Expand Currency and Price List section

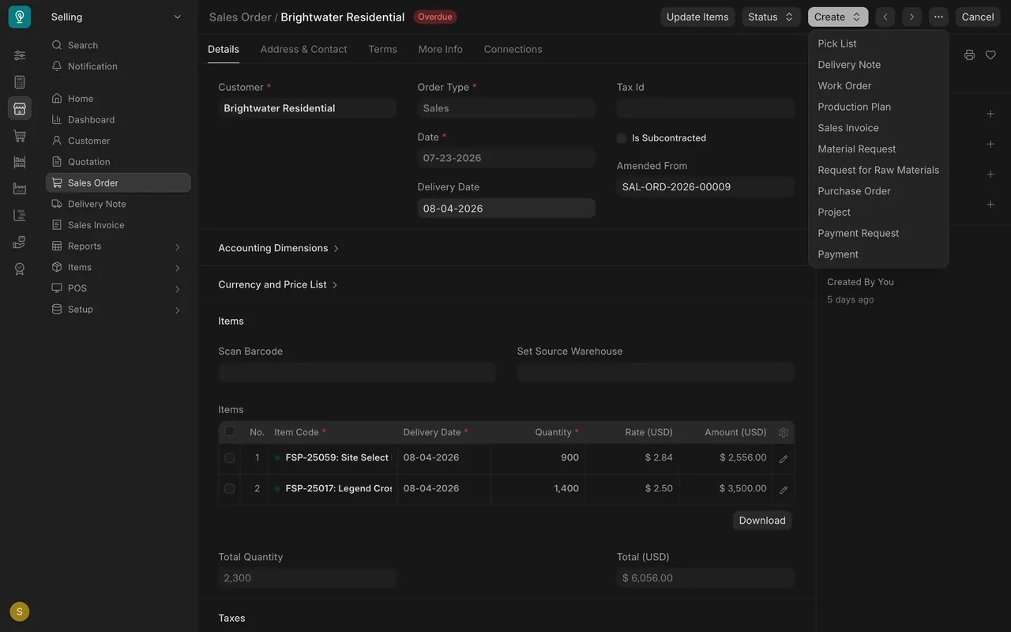278,284
